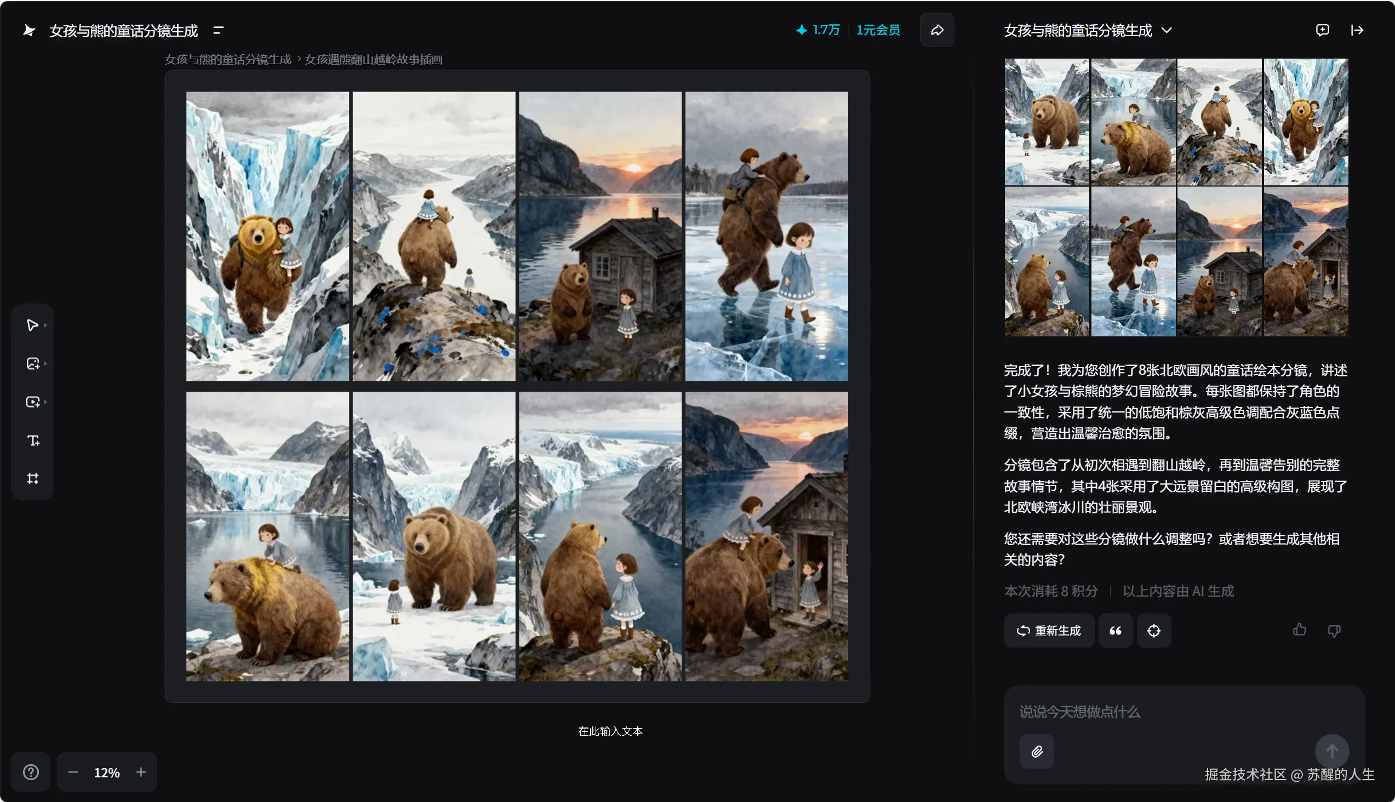Select the frame/artboard tool
1395x802 pixels.
click(x=33, y=478)
